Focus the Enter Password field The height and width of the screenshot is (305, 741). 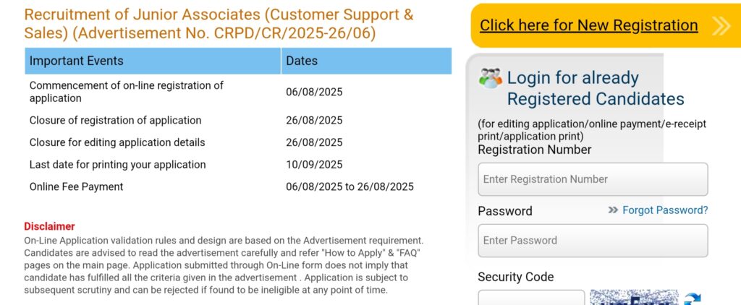[593, 241]
